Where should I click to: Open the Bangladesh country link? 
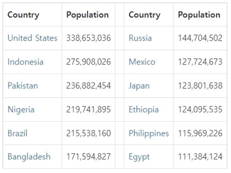pyautogui.click(x=29, y=157)
